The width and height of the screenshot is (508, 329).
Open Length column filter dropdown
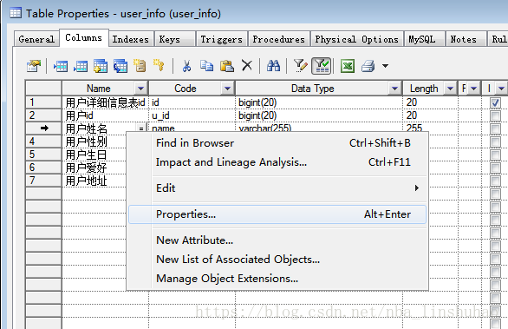point(450,89)
